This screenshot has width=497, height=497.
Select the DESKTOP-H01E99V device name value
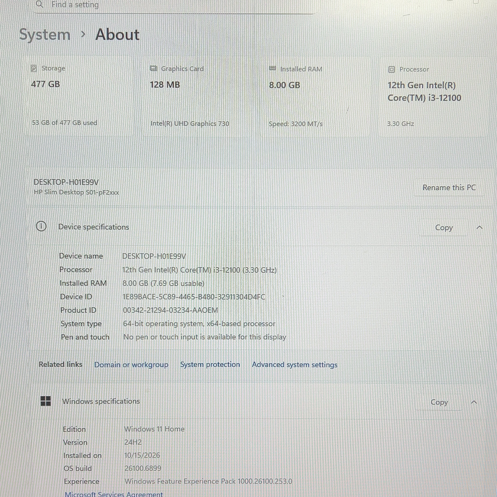tap(154, 256)
